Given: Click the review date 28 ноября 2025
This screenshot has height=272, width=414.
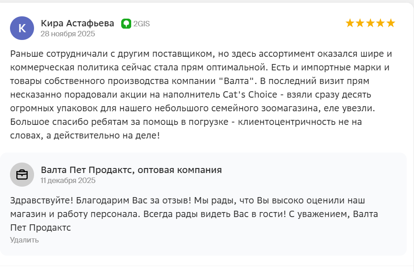Looking at the screenshot, I should click(68, 34).
